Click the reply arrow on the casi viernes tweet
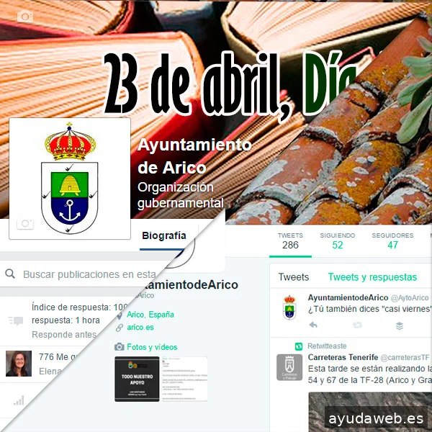Image resolution: width=432 pixels, height=432 pixels. (x=313, y=325)
